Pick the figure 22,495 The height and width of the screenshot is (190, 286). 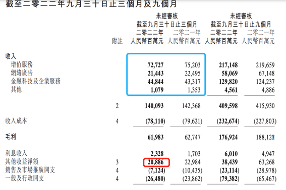click(x=193, y=73)
